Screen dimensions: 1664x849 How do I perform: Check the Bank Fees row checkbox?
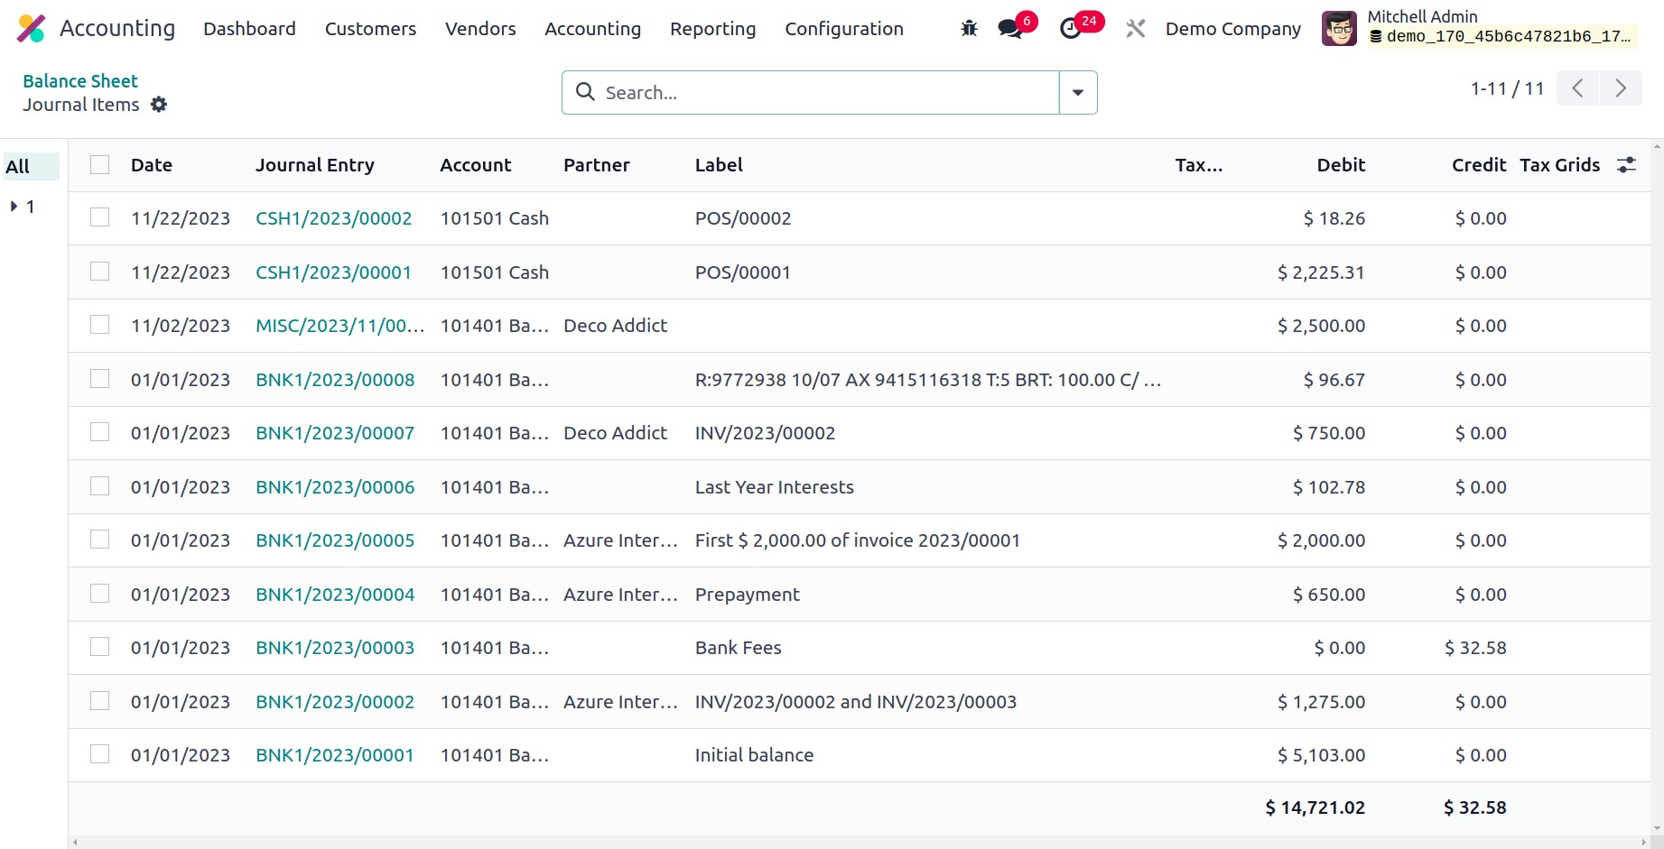pyautogui.click(x=100, y=648)
